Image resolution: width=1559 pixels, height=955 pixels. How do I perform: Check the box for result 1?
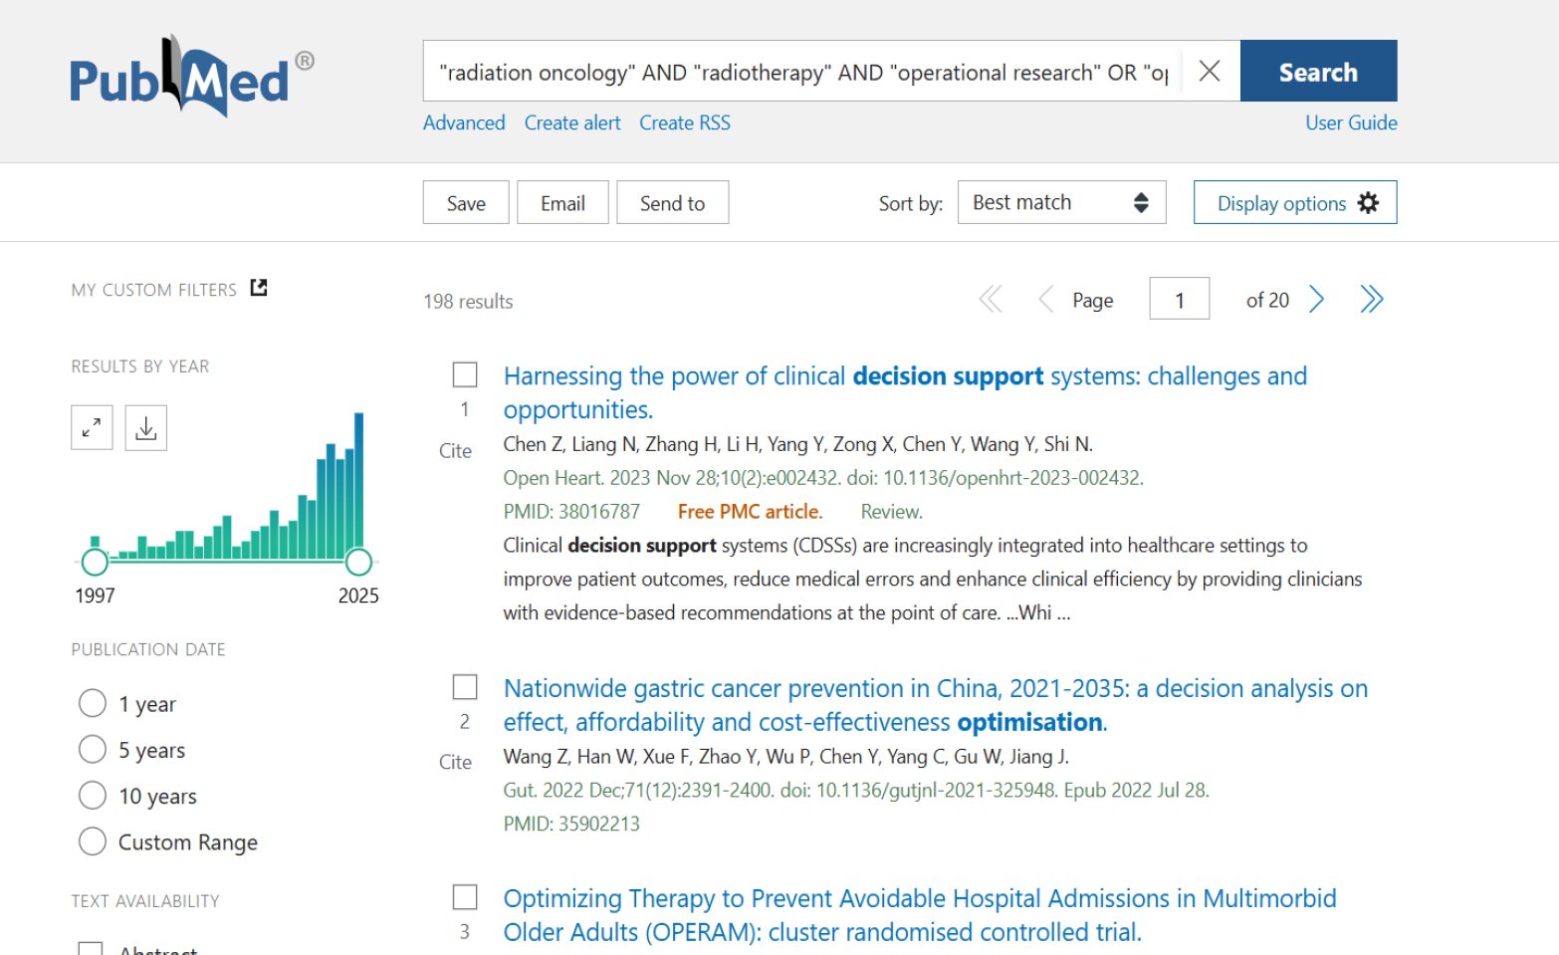coord(465,374)
